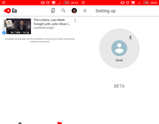Screen dimensions: 159x124
Task: Tap the 23:14 clock
Action: pos(74,3)
